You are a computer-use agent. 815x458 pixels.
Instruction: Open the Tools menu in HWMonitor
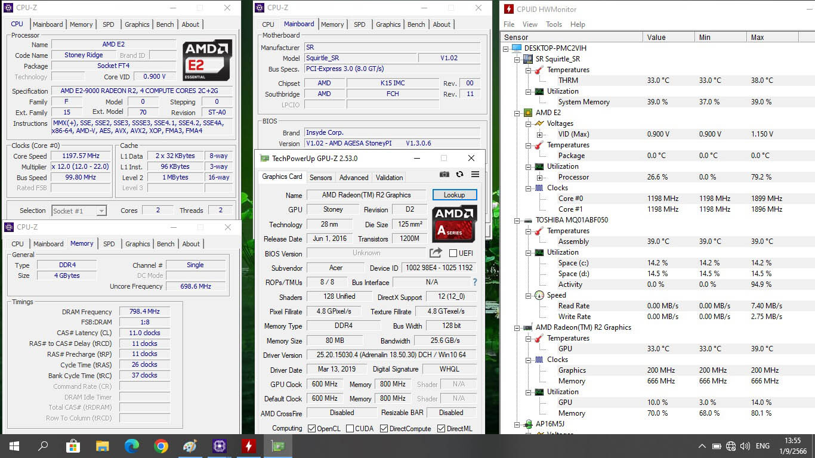554,24
